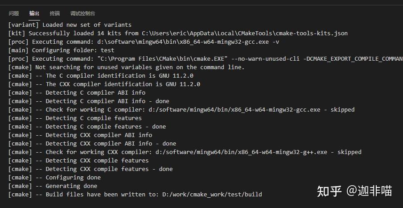Click the "Loaded new set of variants" line
The width and height of the screenshot is (403, 208).
87,25
